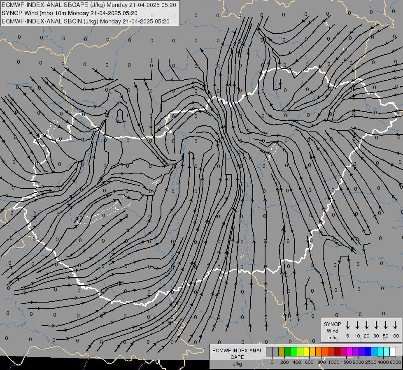The width and height of the screenshot is (403, 370).
Task: Choose the amber swatch at CAPE 600
Action: (312, 351)
